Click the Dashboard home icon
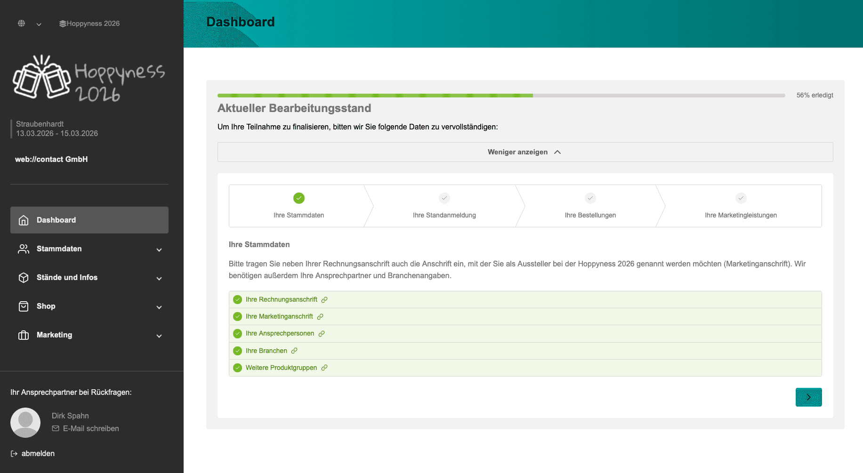The height and width of the screenshot is (473, 863). [24, 220]
